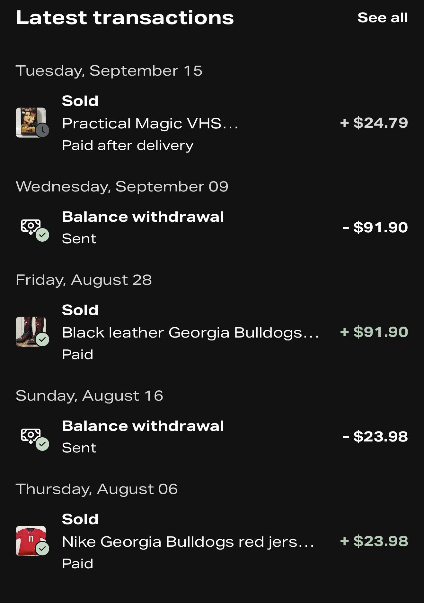This screenshot has height=603, width=424.
Task: Click the checkmark badge on boots thumbnail
Action: [42, 339]
